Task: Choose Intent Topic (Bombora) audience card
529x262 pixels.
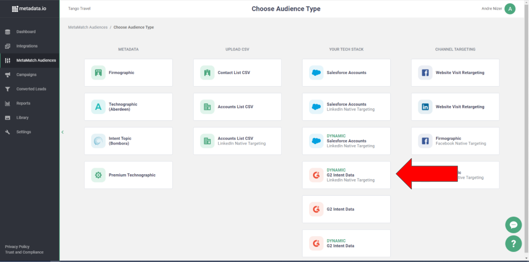Action: coord(128,141)
